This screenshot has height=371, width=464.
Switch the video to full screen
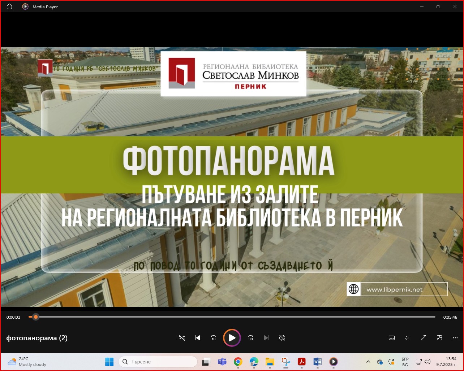424,338
